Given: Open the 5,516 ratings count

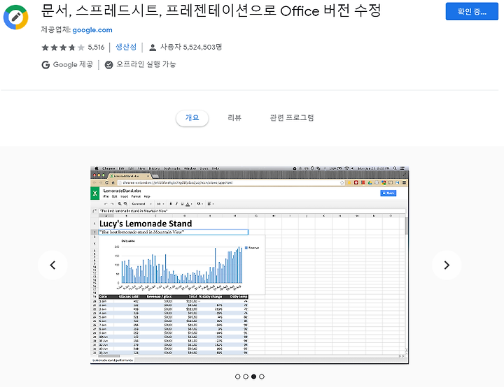Looking at the screenshot, I should (x=96, y=48).
